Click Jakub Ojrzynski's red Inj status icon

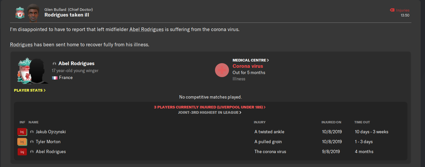tap(22, 132)
